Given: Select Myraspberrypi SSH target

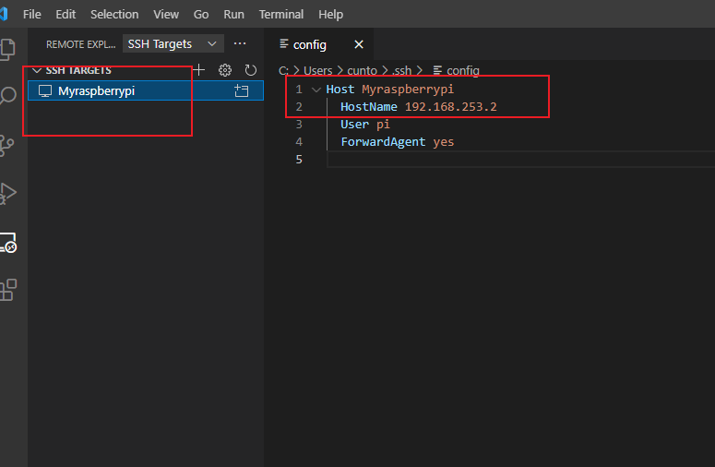Looking at the screenshot, I should [x=146, y=90].
